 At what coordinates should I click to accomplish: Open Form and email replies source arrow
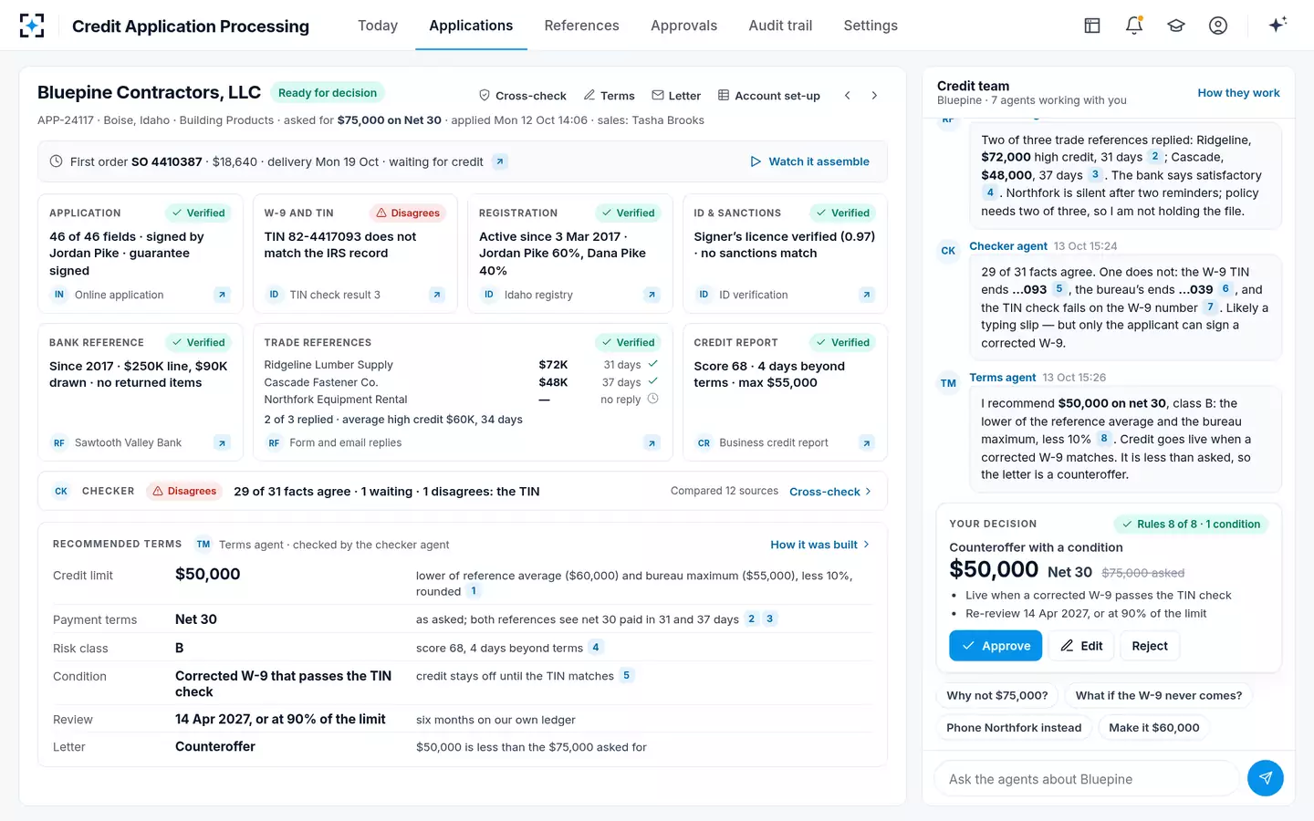pyautogui.click(x=652, y=442)
